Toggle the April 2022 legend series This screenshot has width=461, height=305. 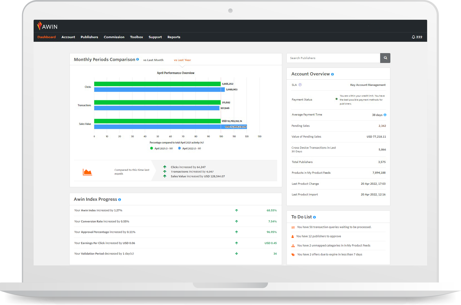189,148
